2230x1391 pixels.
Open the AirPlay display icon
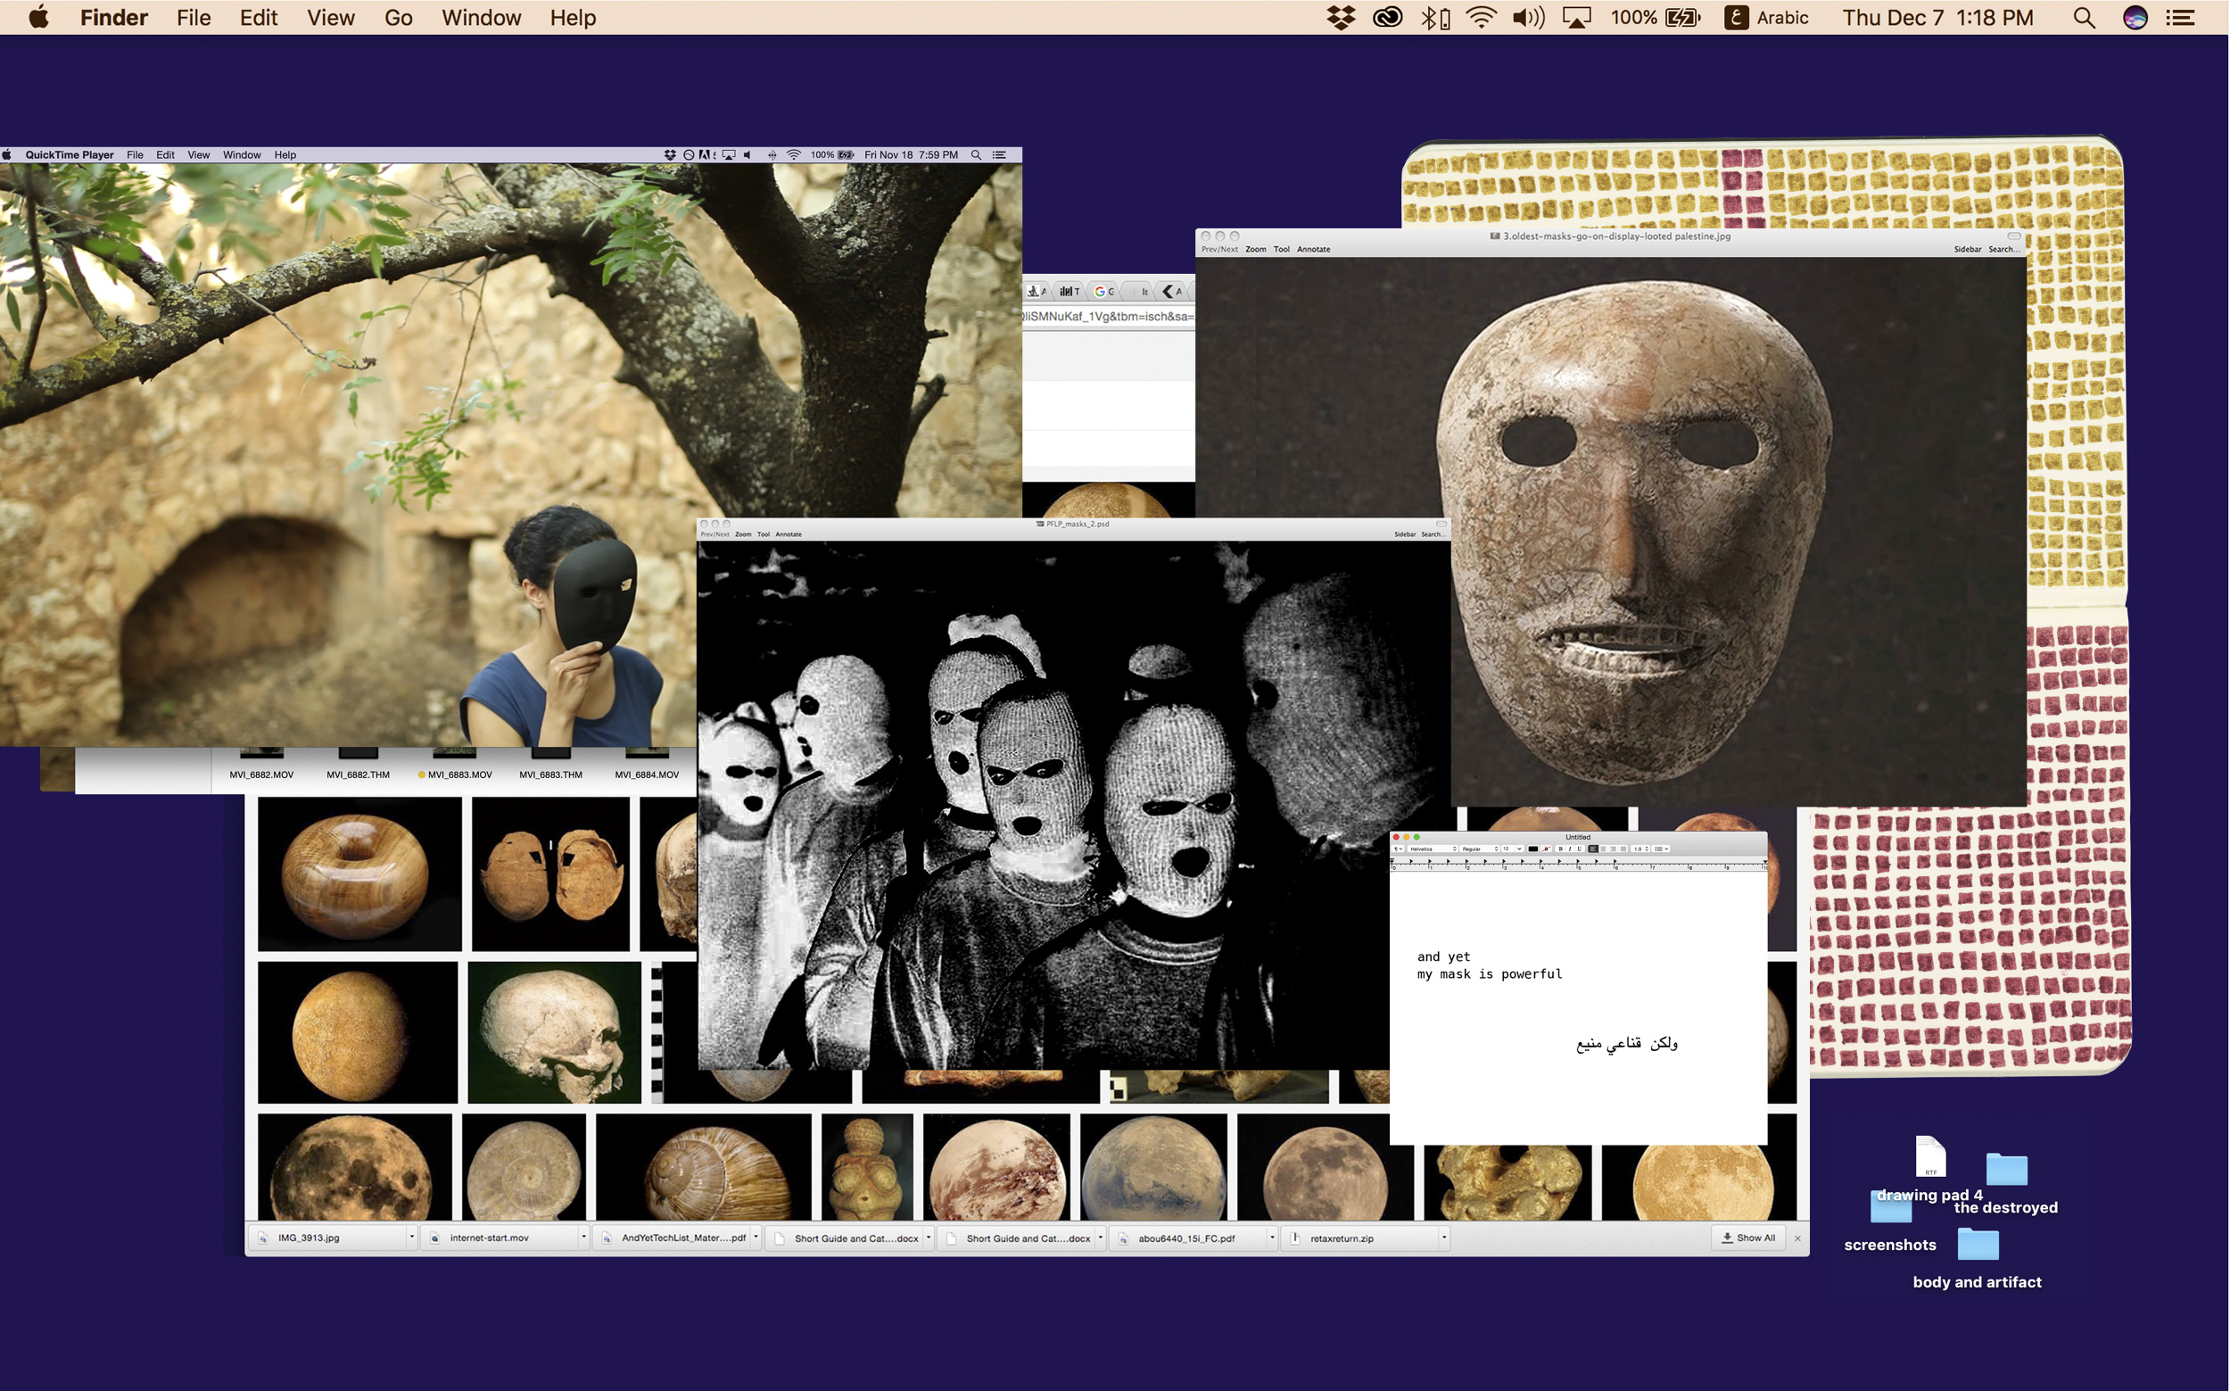pyautogui.click(x=1576, y=18)
